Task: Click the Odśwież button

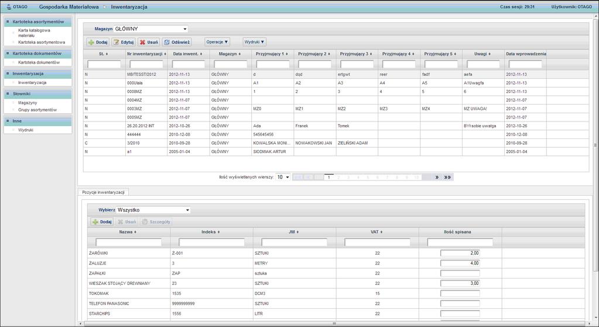Action: pos(176,42)
